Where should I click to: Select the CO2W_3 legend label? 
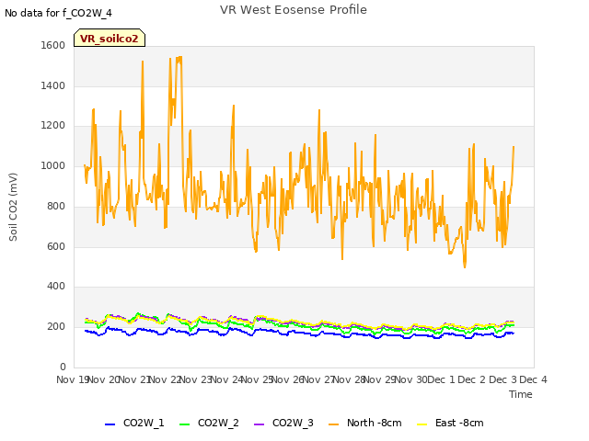pyautogui.click(x=293, y=423)
